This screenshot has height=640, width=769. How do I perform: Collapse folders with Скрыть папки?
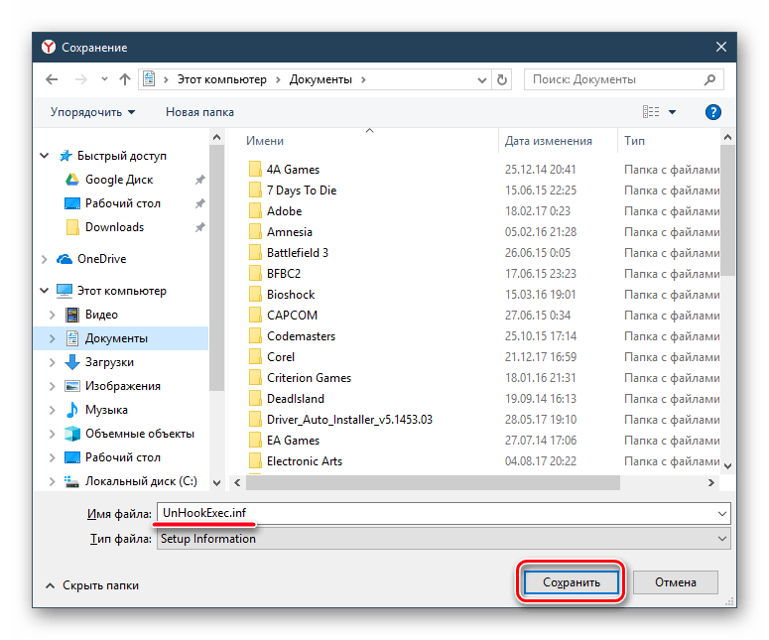click(92, 585)
